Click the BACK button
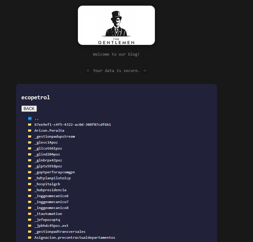The image size is (253, 242). (x=29, y=109)
